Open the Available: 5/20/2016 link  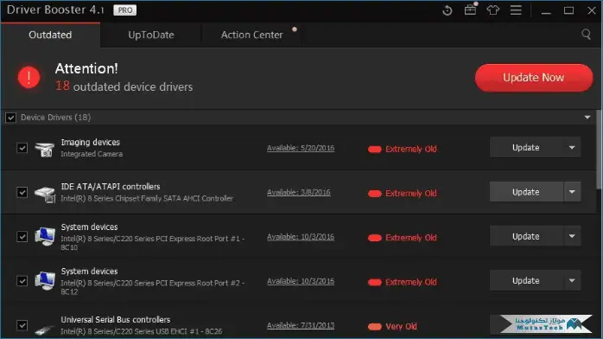pyautogui.click(x=301, y=148)
